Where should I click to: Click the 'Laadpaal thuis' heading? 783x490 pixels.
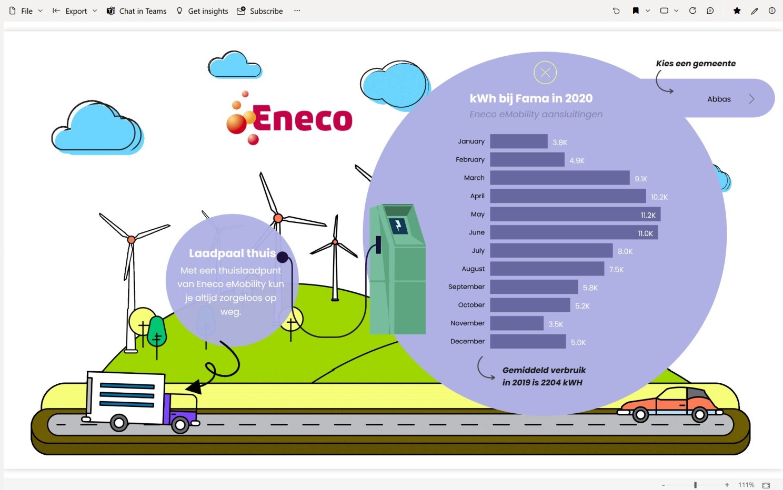[x=232, y=253]
